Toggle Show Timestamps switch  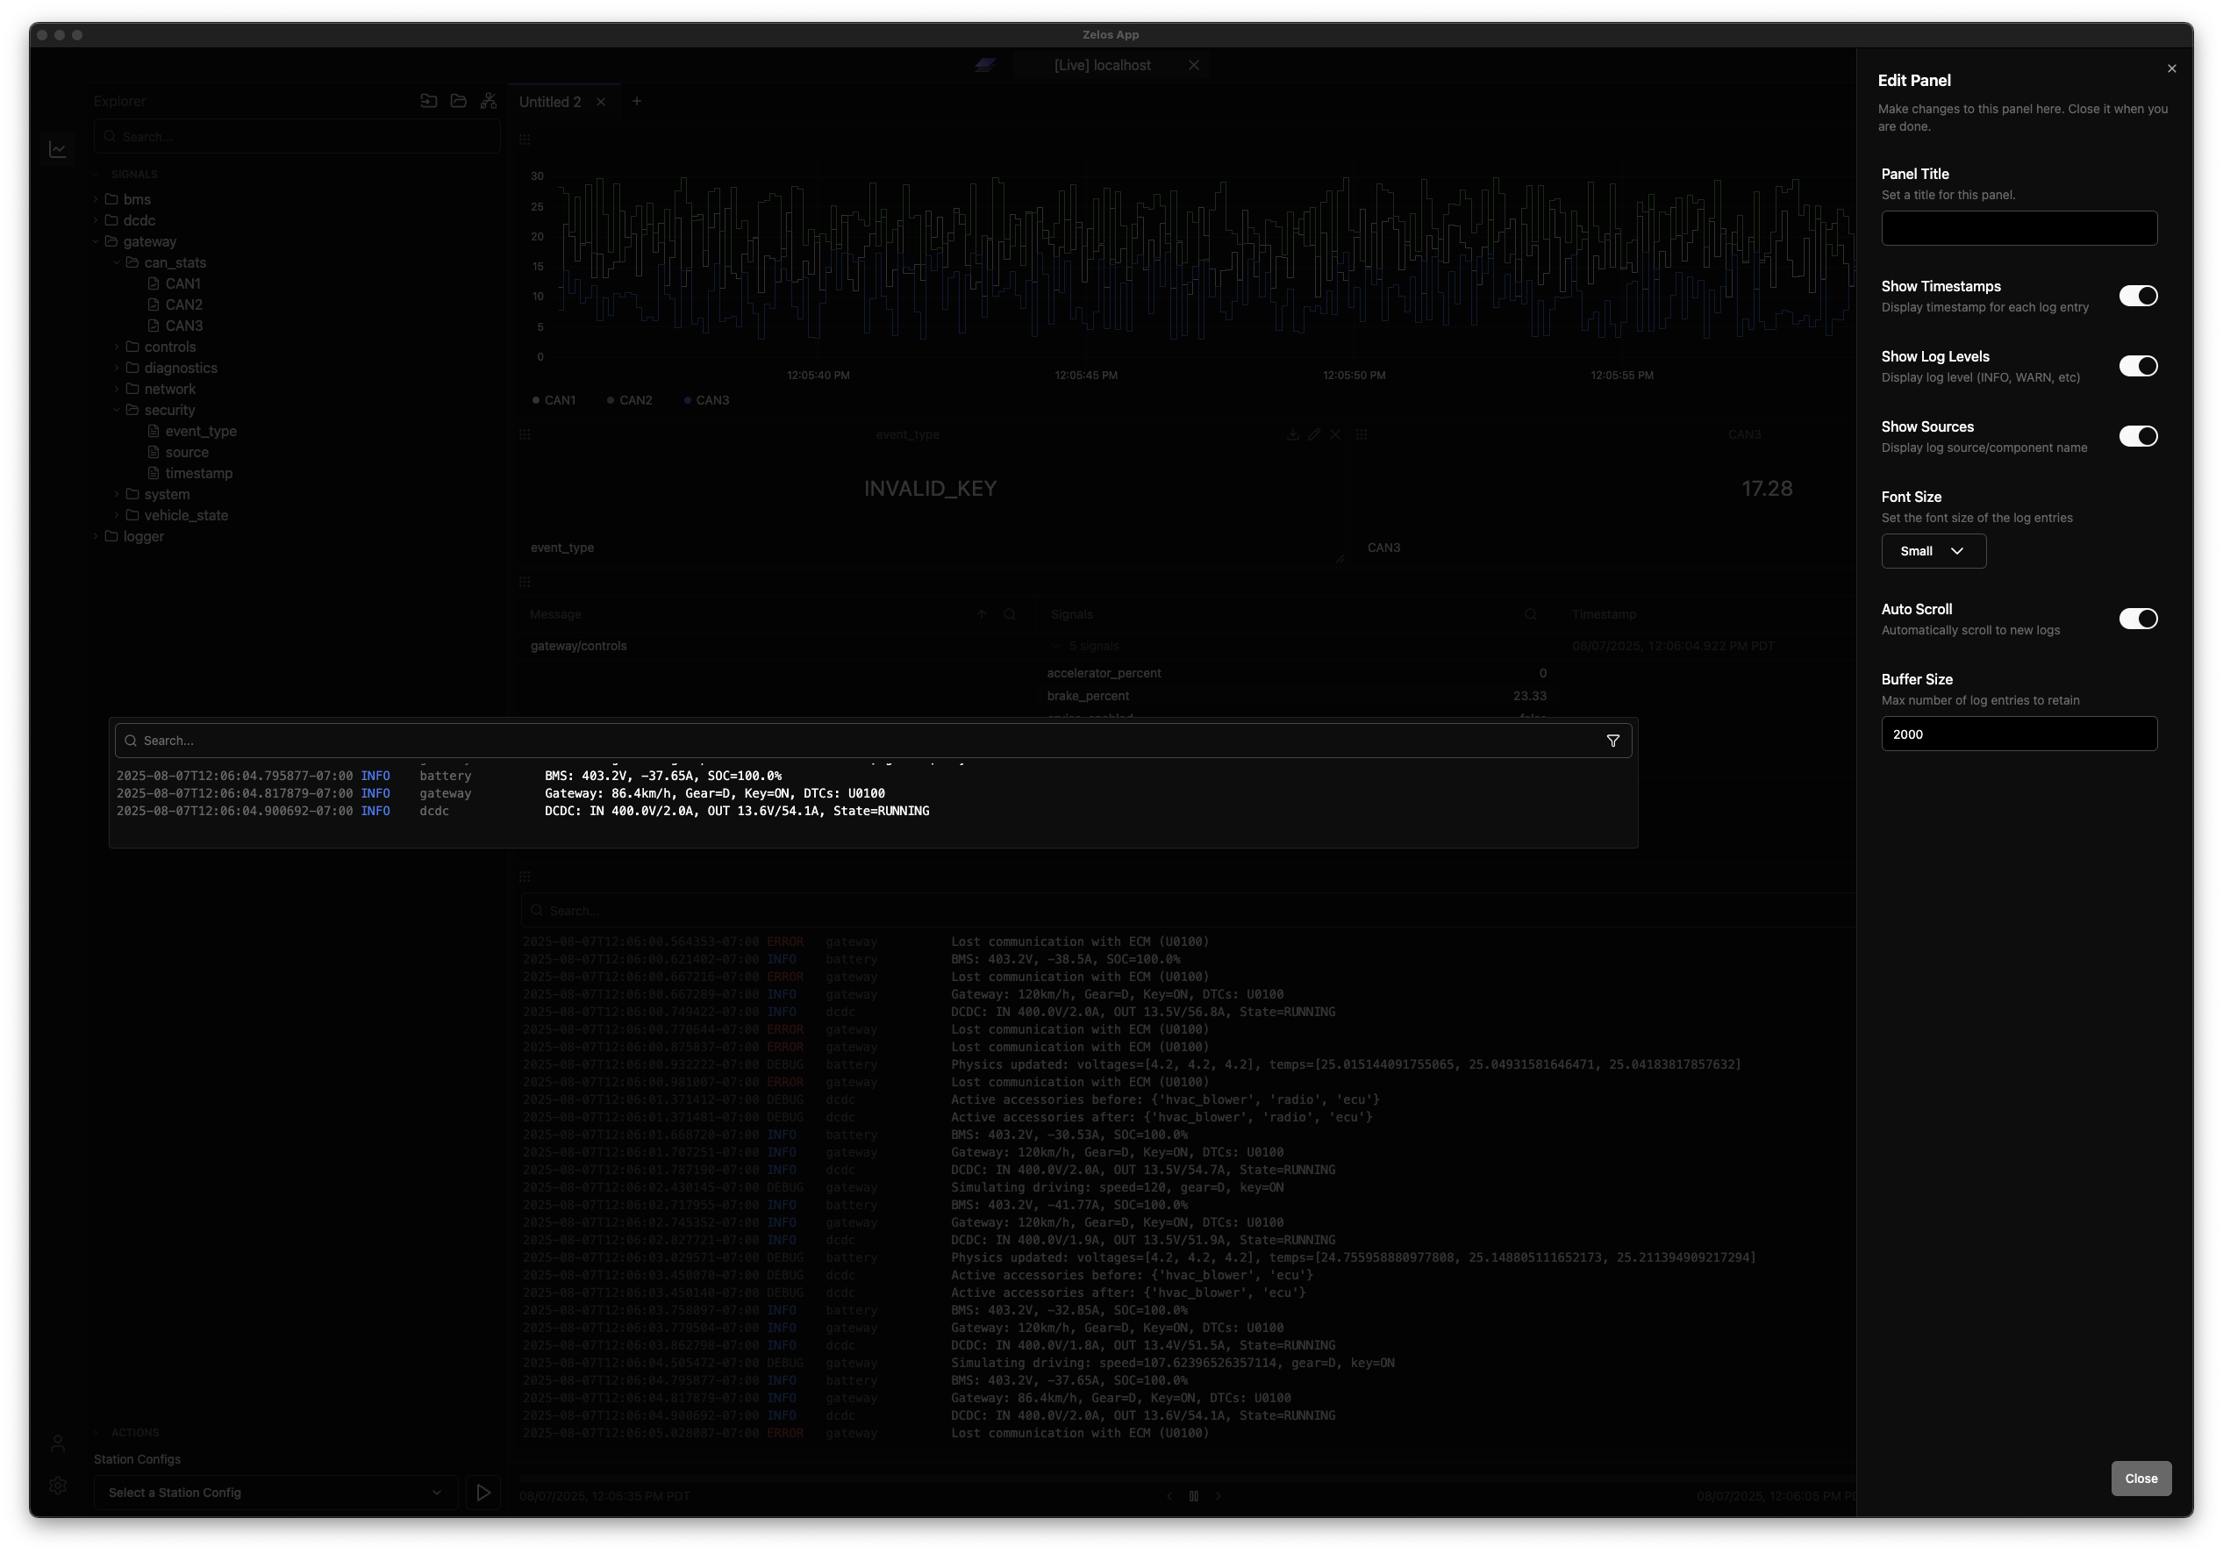coord(2138,297)
